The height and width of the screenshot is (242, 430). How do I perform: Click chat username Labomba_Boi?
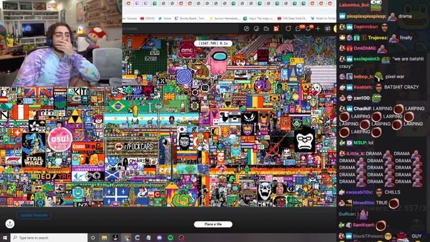[353, 5]
